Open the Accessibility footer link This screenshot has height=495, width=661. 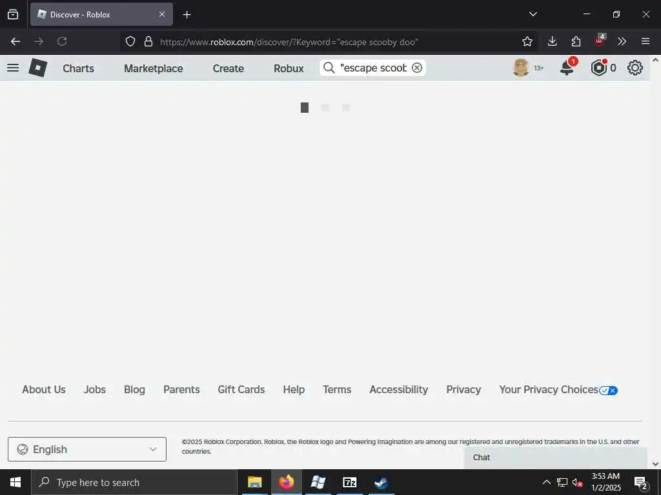(x=399, y=390)
